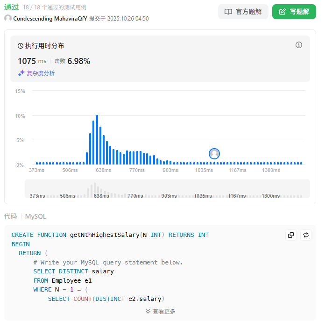Click the 1035ms position in range selector

click(203, 196)
